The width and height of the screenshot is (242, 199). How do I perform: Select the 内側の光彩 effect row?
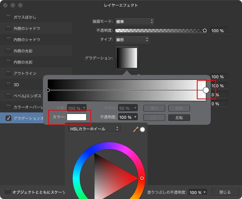pos(23,62)
